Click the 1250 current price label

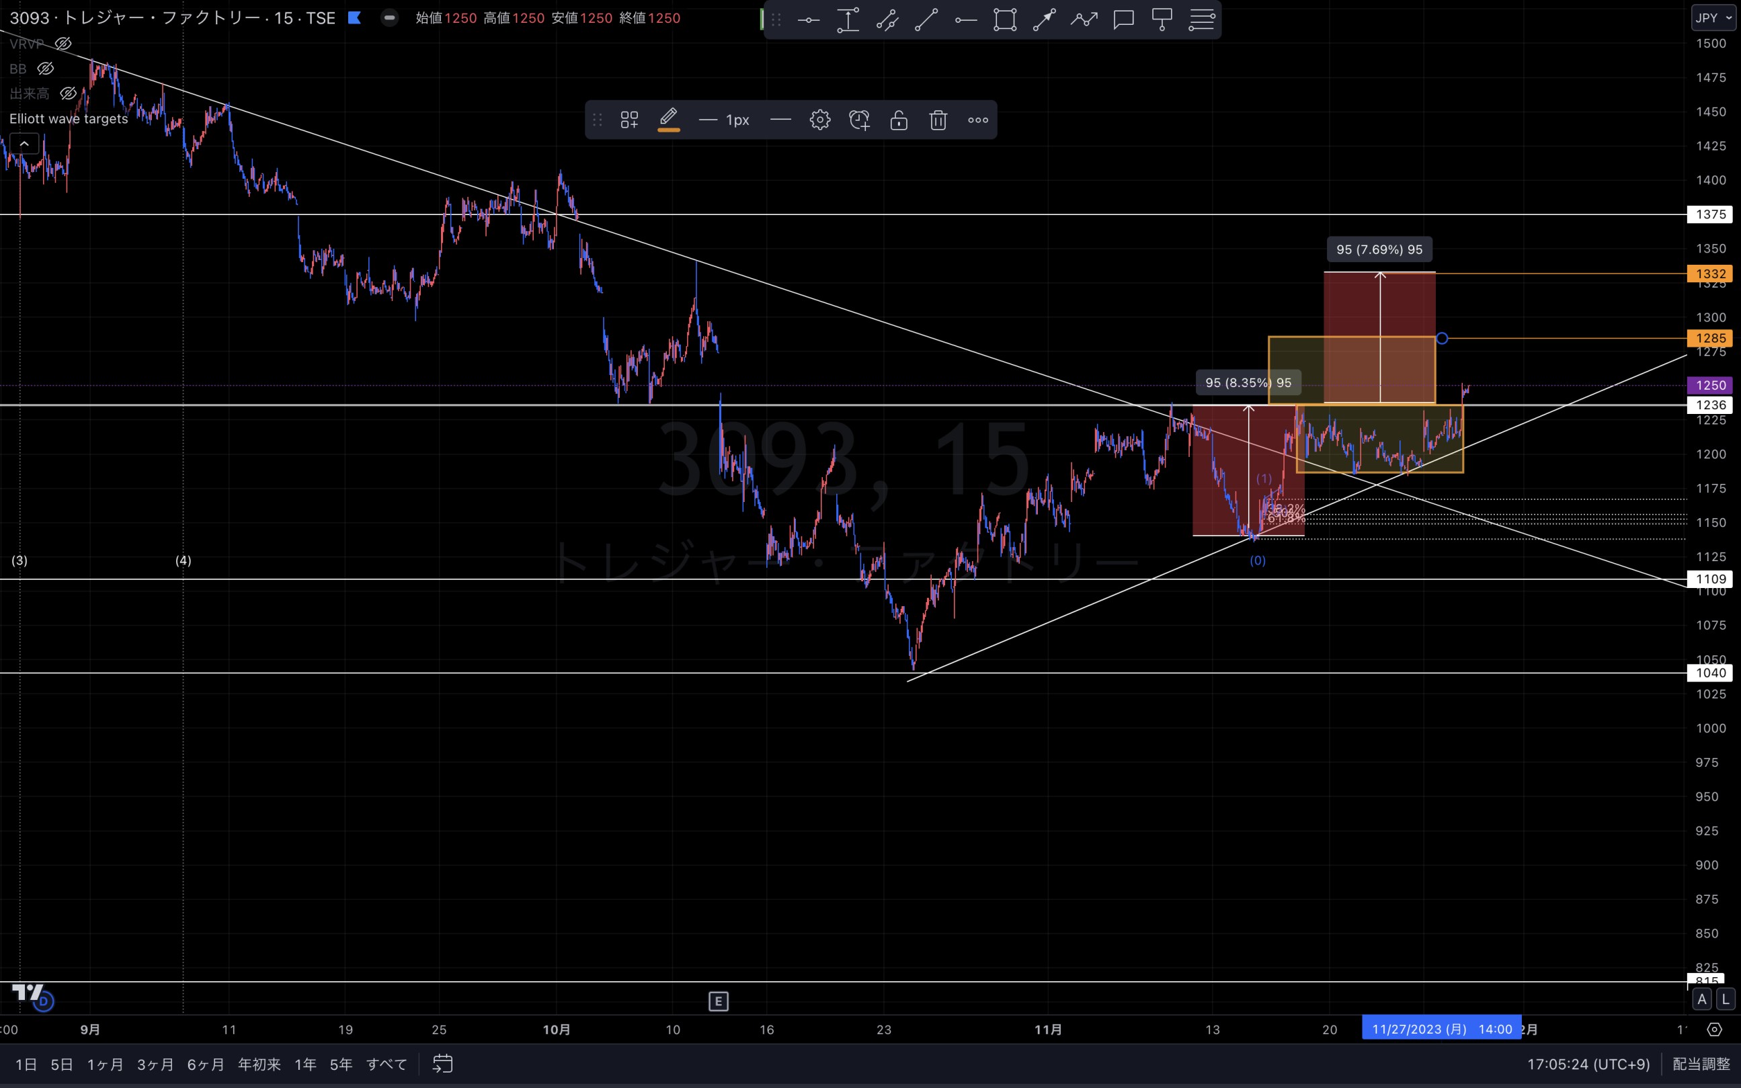click(x=1710, y=385)
